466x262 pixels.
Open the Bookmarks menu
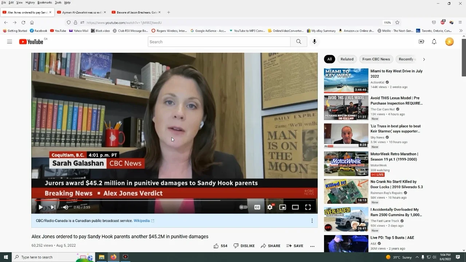click(x=45, y=3)
